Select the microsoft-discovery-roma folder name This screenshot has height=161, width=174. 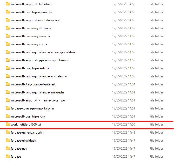point(29,44)
